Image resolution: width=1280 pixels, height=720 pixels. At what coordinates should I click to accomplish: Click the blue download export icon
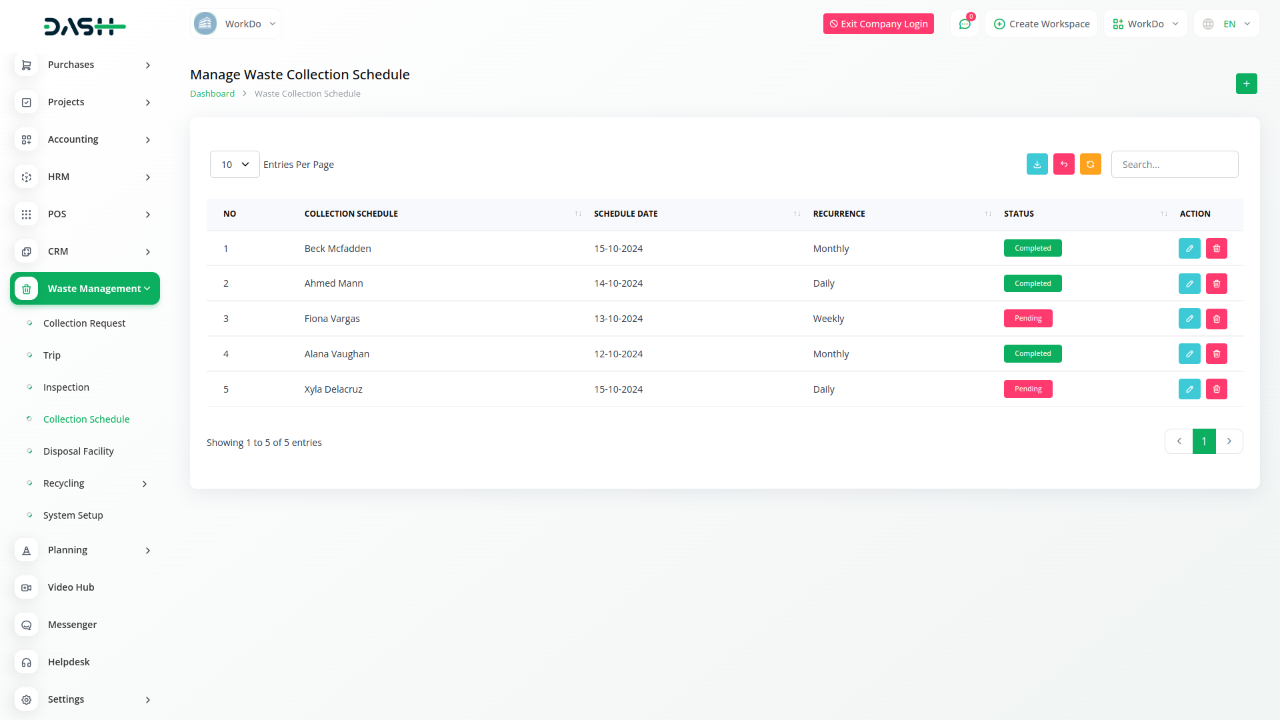[1037, 165]
